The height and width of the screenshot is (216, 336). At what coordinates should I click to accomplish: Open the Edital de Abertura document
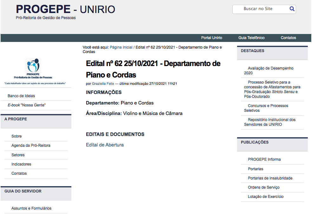(x=105, y=145)
